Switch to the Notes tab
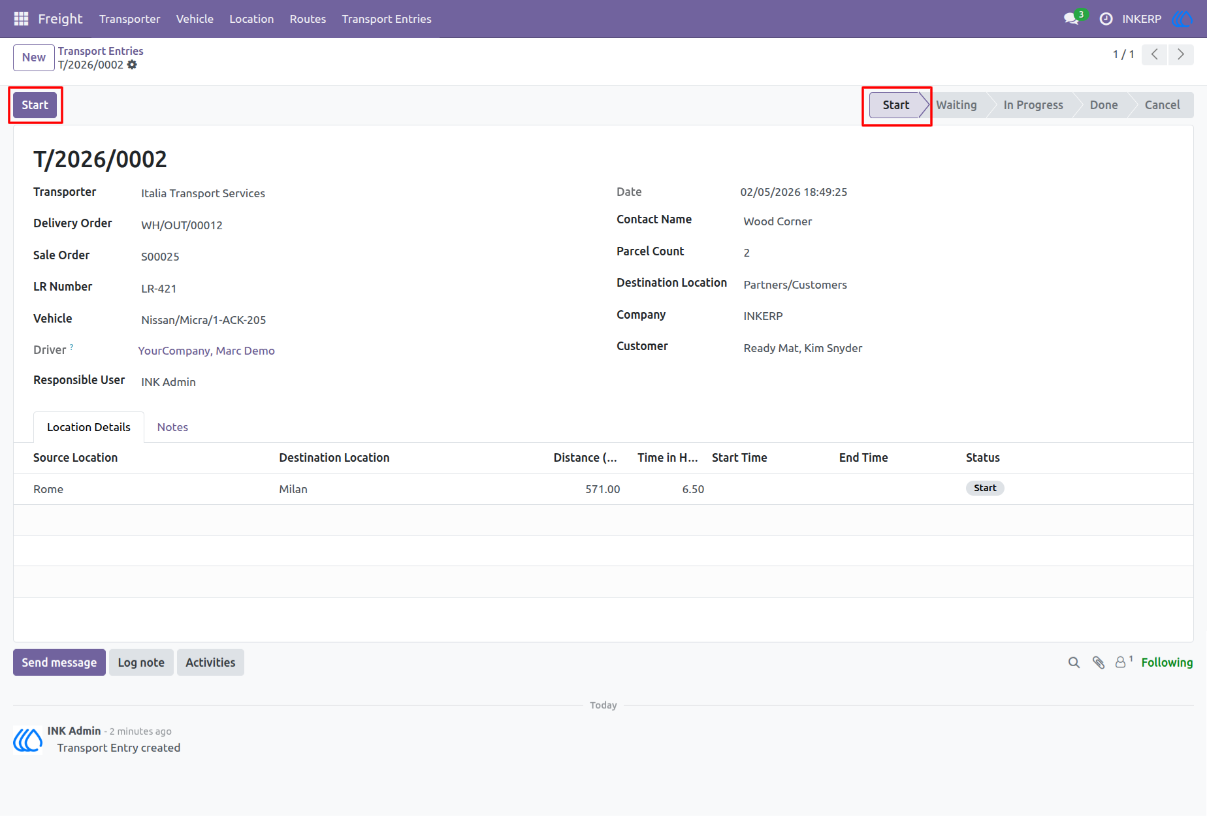 [172, 427]
